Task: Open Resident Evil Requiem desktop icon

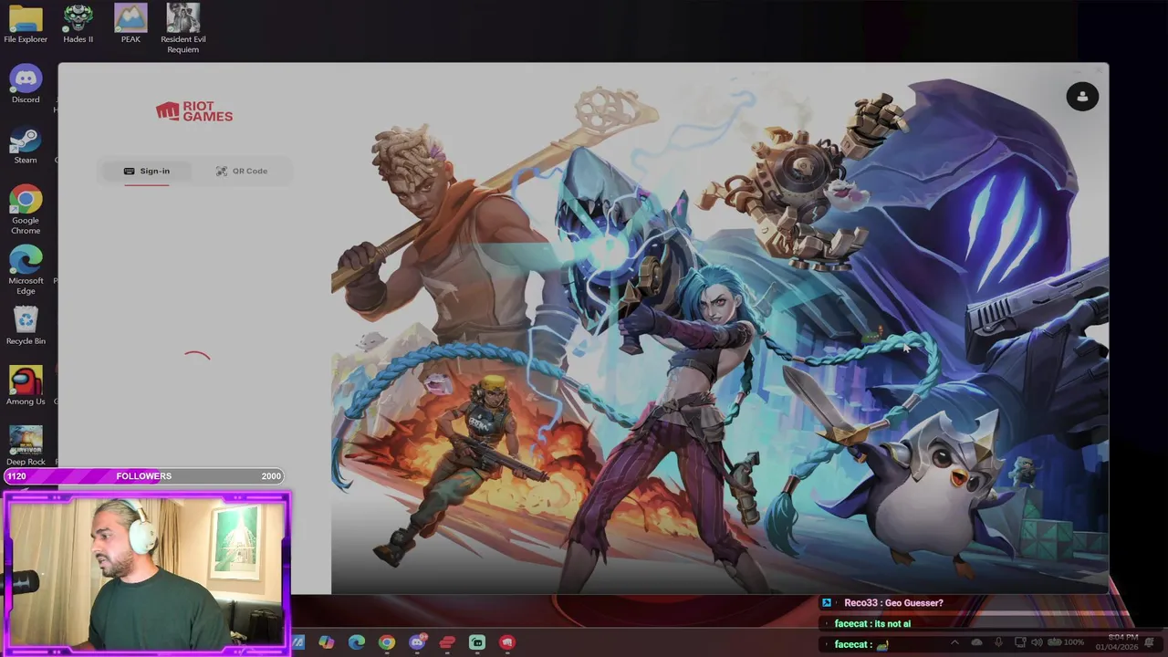Action: [x=183, y=29]
